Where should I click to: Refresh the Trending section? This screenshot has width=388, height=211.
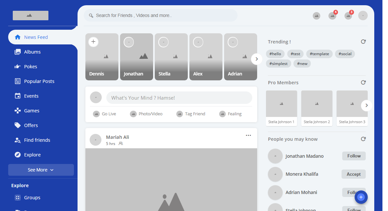coord(363,42)
